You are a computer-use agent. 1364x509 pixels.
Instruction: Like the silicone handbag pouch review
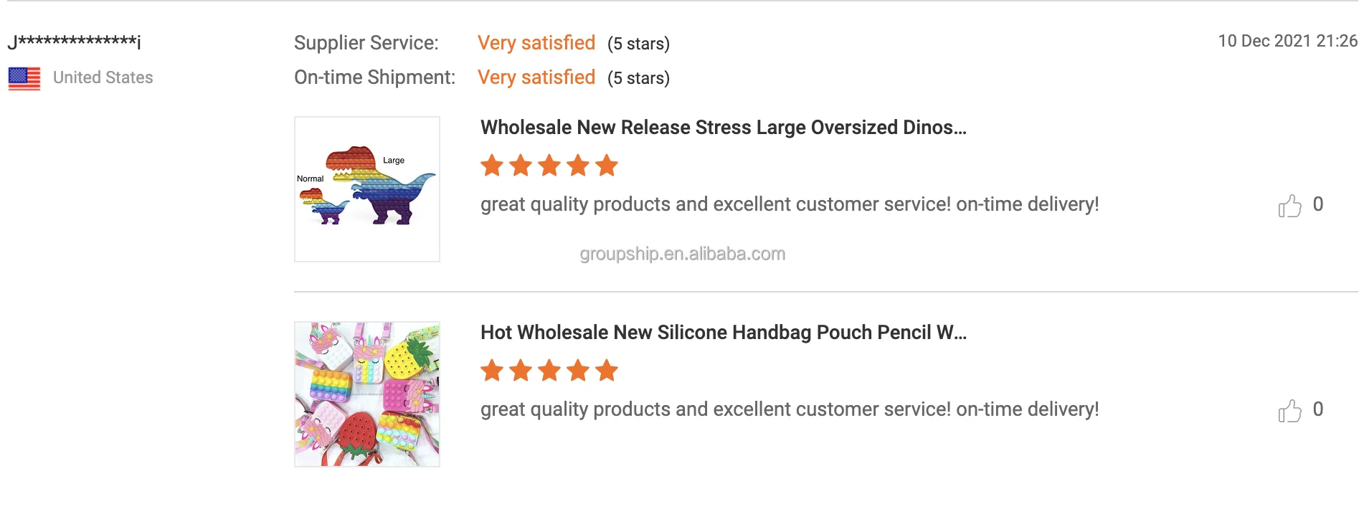(x=1289, y=411)
